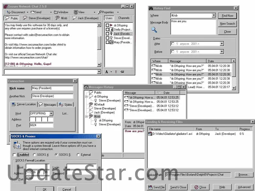
Task: Click Cancel in SOCKS & Proxies dialog
Action: [67, 189]
